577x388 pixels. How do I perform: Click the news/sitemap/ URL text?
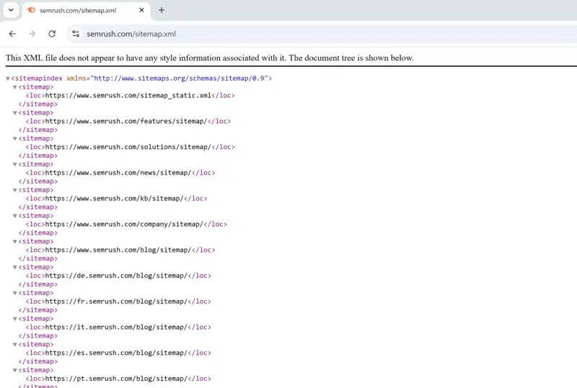tap(118, 172)
